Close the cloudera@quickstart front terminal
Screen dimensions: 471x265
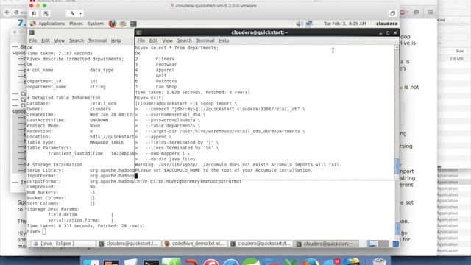pyautogui.click(x=395, y=32)
